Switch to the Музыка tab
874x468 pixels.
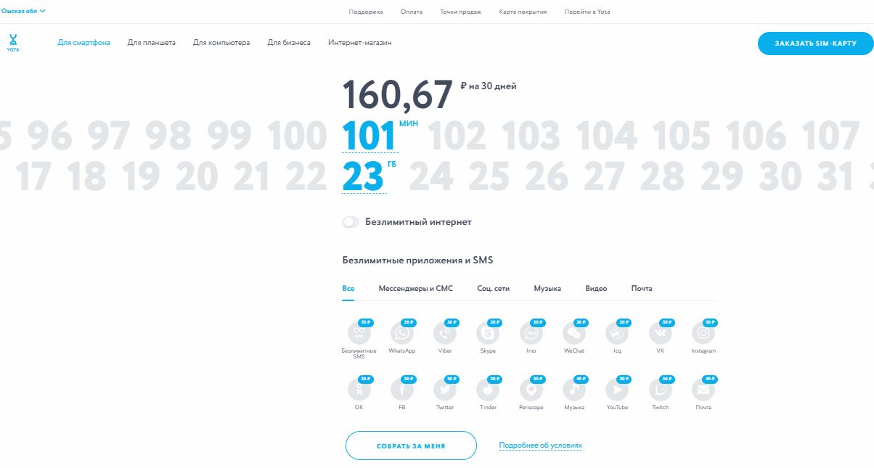(547, 289)
